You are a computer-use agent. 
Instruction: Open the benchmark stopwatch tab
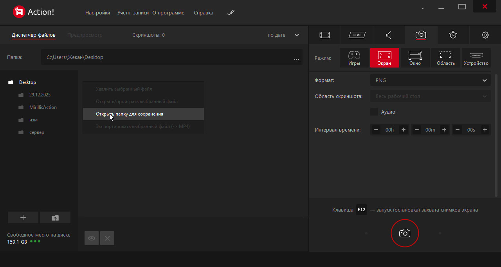[x=453, y=35]
